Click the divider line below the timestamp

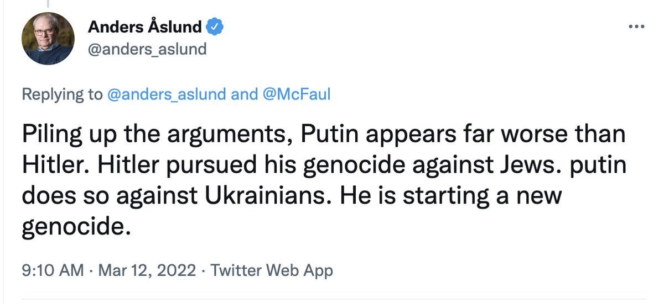[x=332, y=301]
